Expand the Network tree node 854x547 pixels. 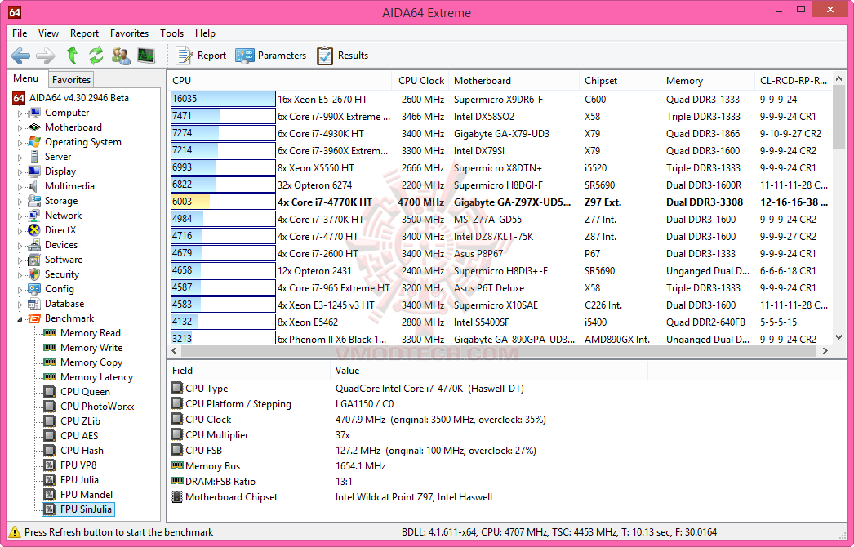tap(20, 216)
